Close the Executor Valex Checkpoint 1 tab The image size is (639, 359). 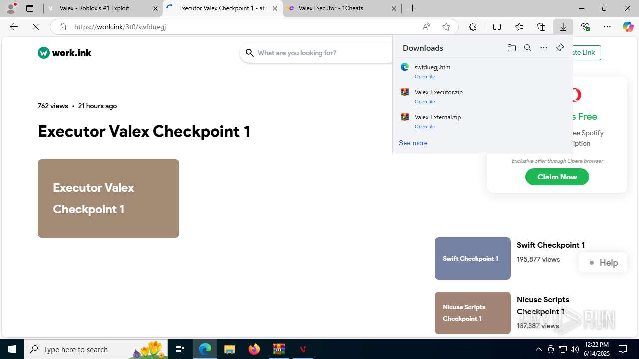(275, 8)
